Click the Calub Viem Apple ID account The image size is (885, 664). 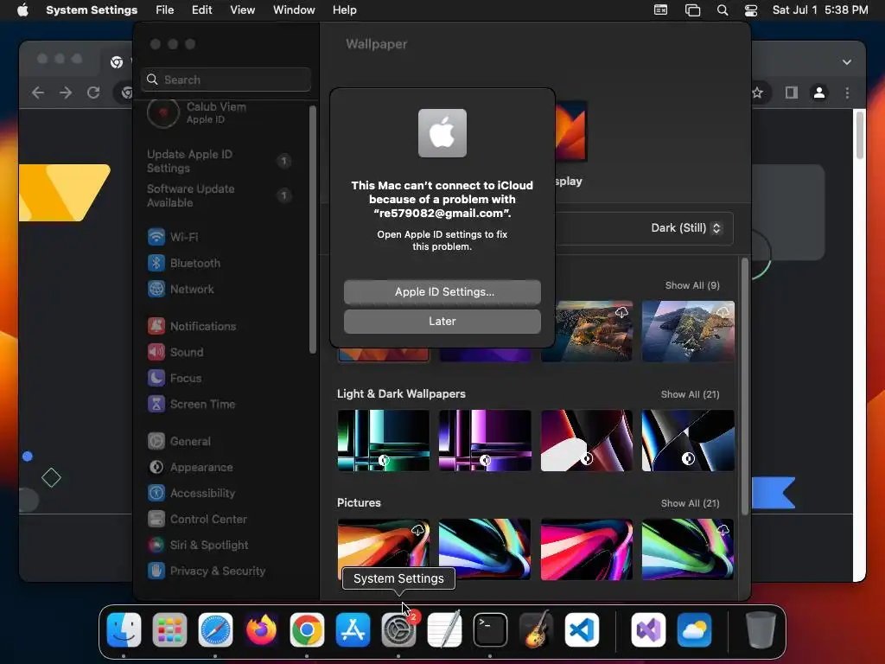(198, 113)
